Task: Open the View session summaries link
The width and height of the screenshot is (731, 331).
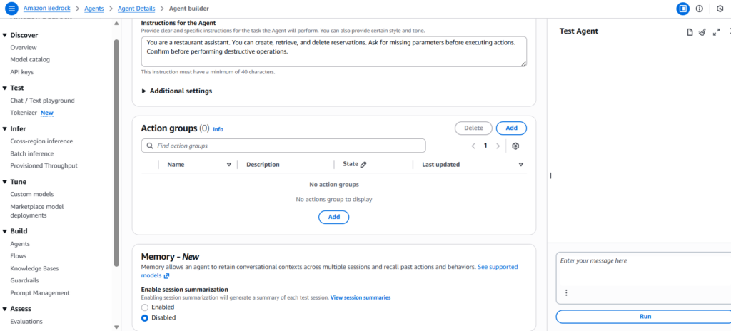Action: tap(361, 297)
